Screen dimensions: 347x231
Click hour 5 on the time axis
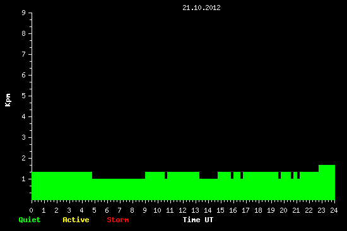(94, 210)
